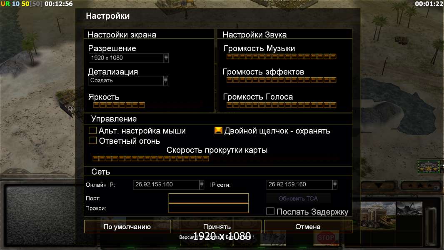Viewport: 444px width, 250px height.
Task: Click the Порт input field
Action: click(208, 198)
